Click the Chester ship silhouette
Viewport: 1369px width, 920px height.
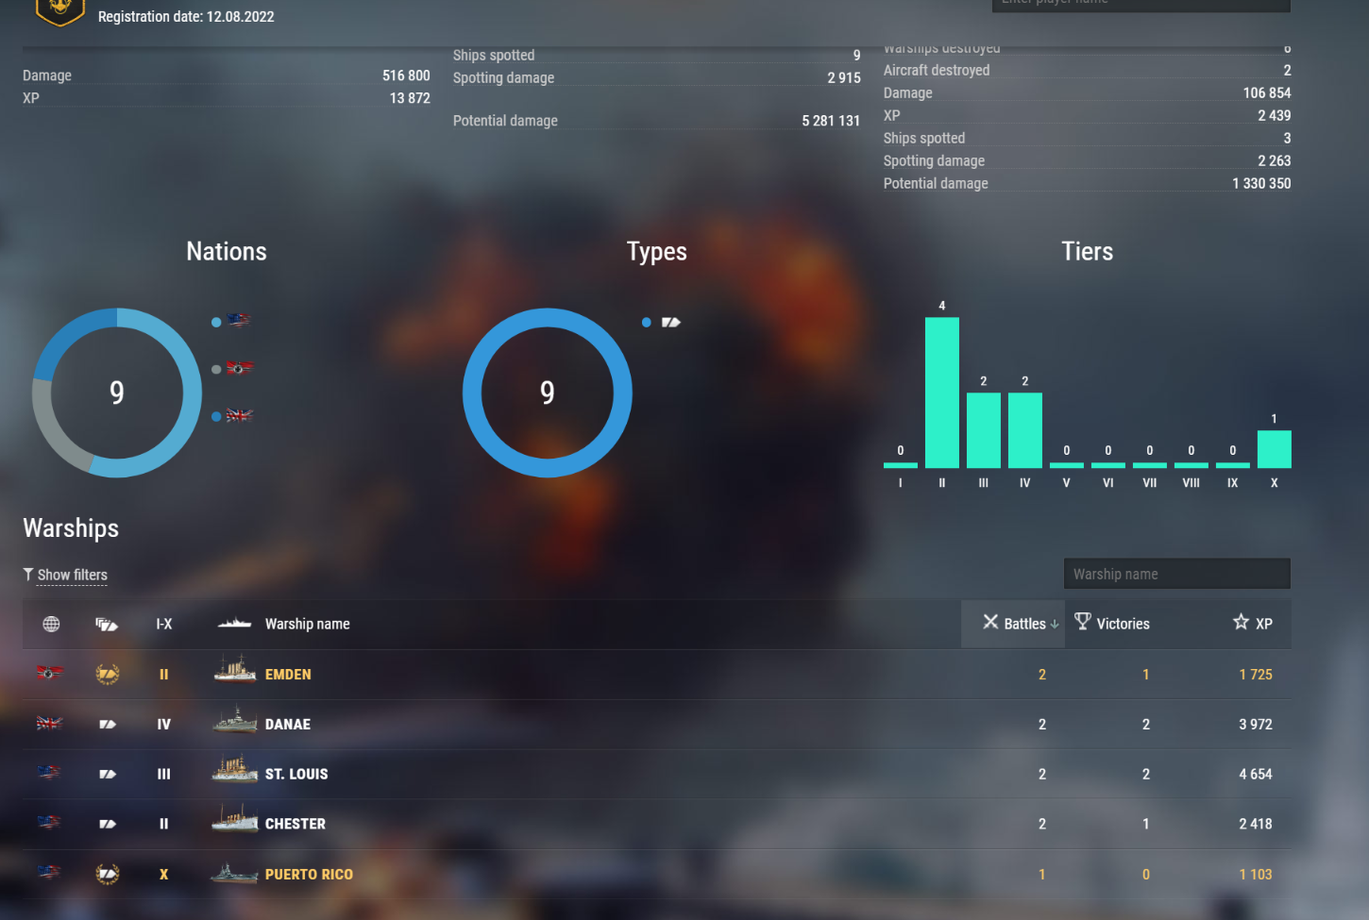tap(235, 819)
